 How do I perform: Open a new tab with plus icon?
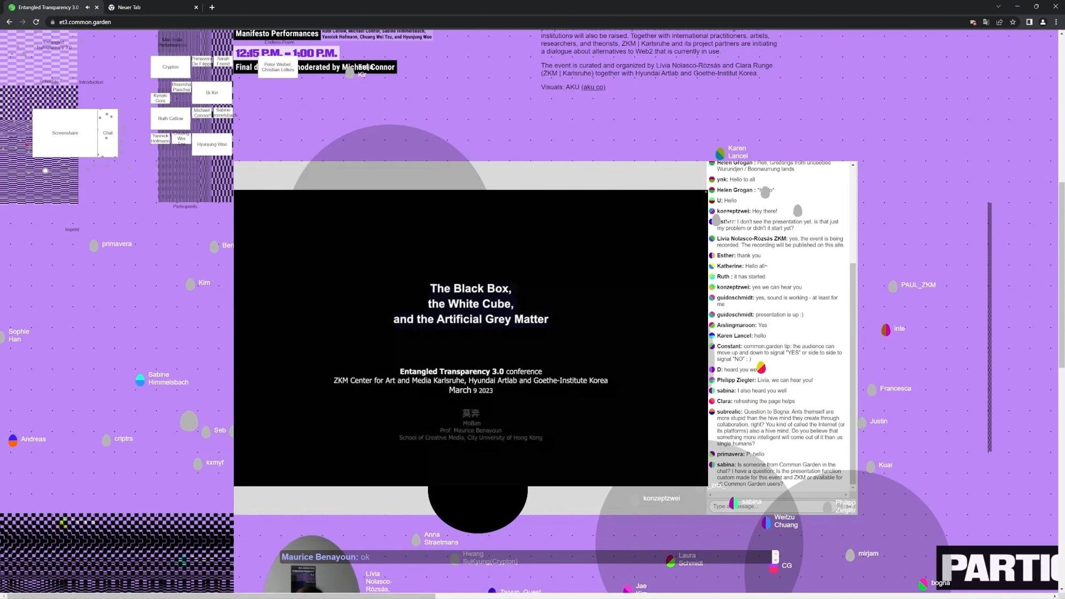pos(212,7)
